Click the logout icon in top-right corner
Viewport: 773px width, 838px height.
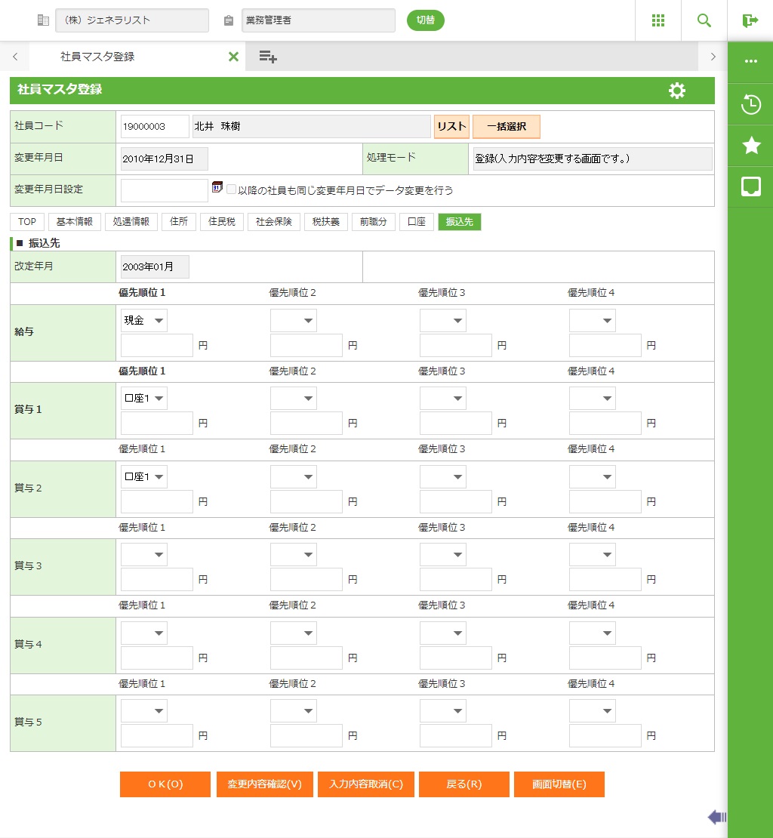[x=750, y=20]
